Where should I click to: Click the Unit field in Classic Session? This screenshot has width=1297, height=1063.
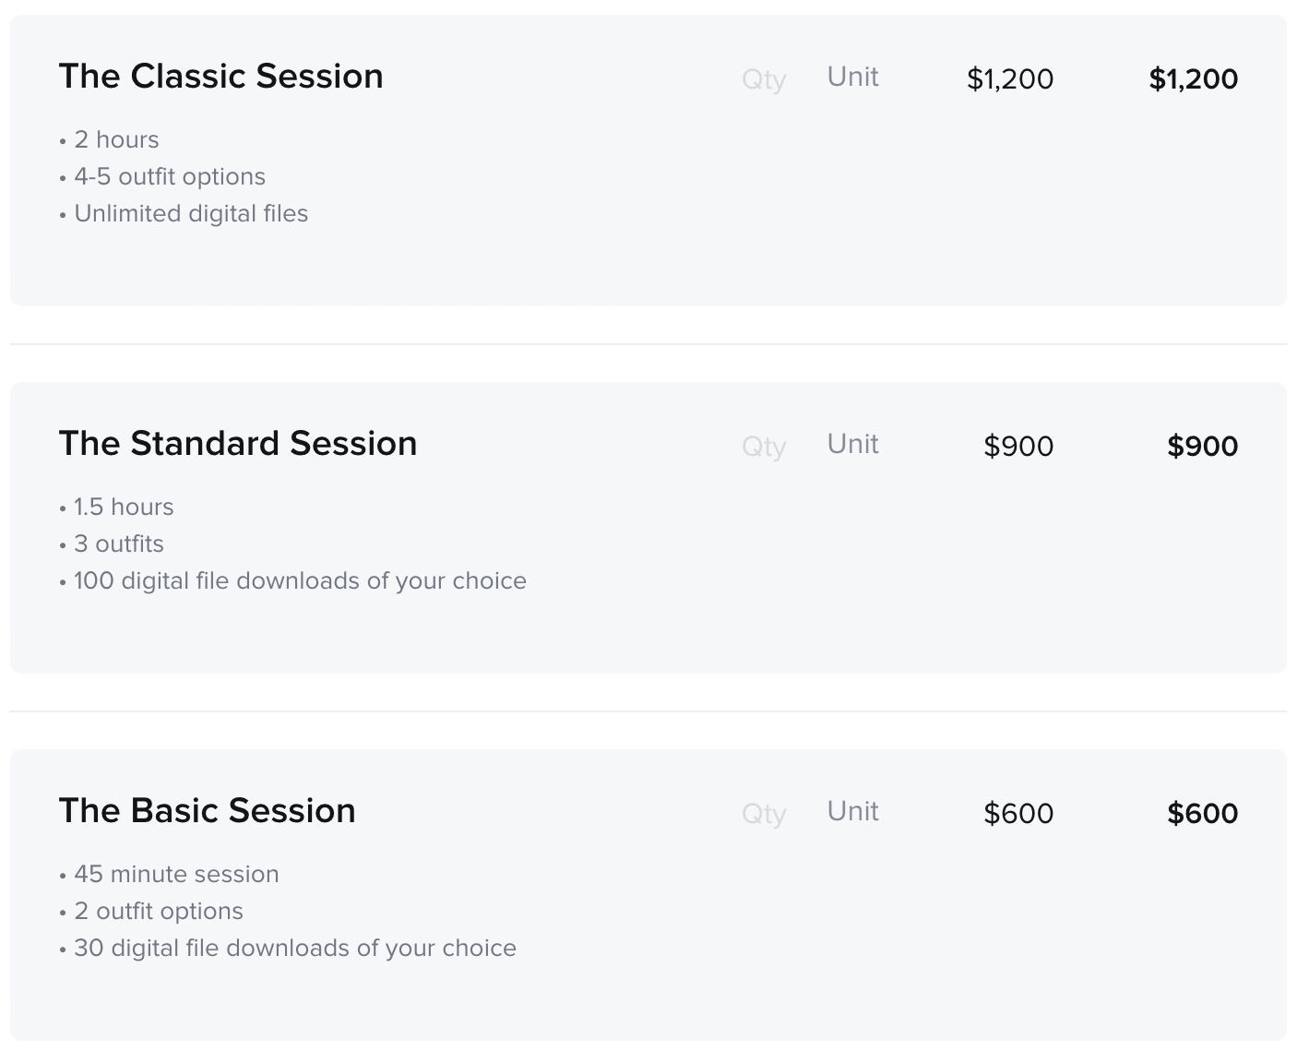coord(852,77)
